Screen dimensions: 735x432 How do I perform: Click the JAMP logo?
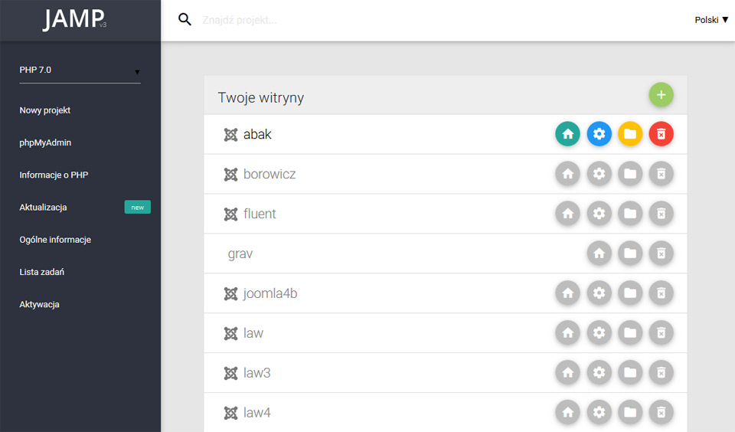tap(74, 19)
